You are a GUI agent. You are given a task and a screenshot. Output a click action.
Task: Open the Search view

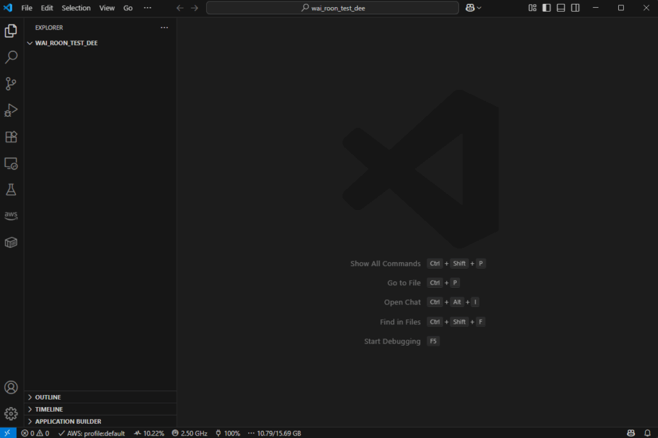(x=11, y=57)
